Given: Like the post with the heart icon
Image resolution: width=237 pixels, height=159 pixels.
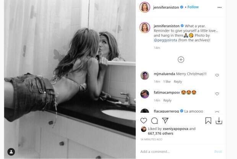Looking at the screenshot, I should coord(143,121).
